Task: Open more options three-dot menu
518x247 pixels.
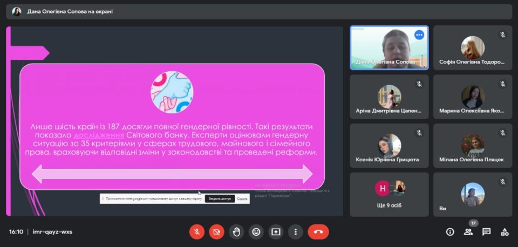Action: pyautogui.click(x=295, y=232)
